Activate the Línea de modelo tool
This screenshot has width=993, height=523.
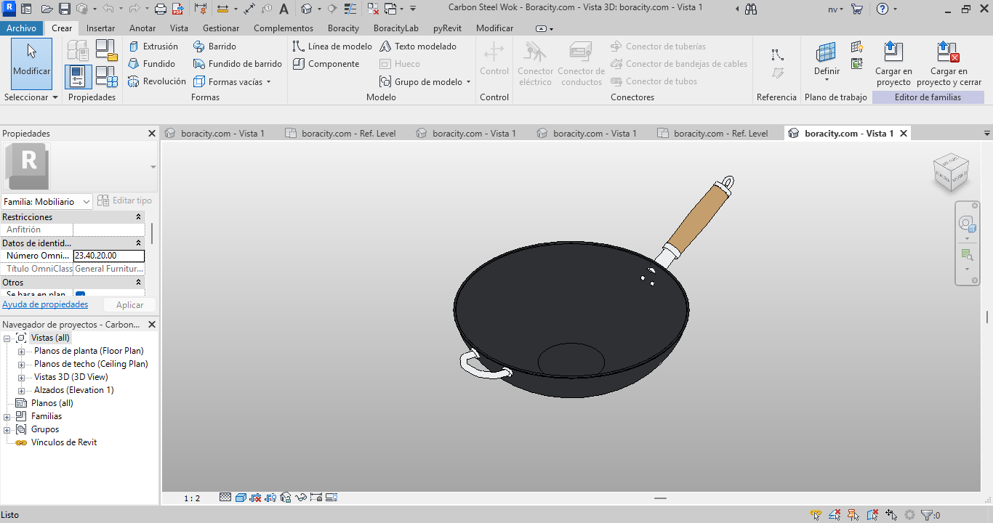tap(332, 46)
